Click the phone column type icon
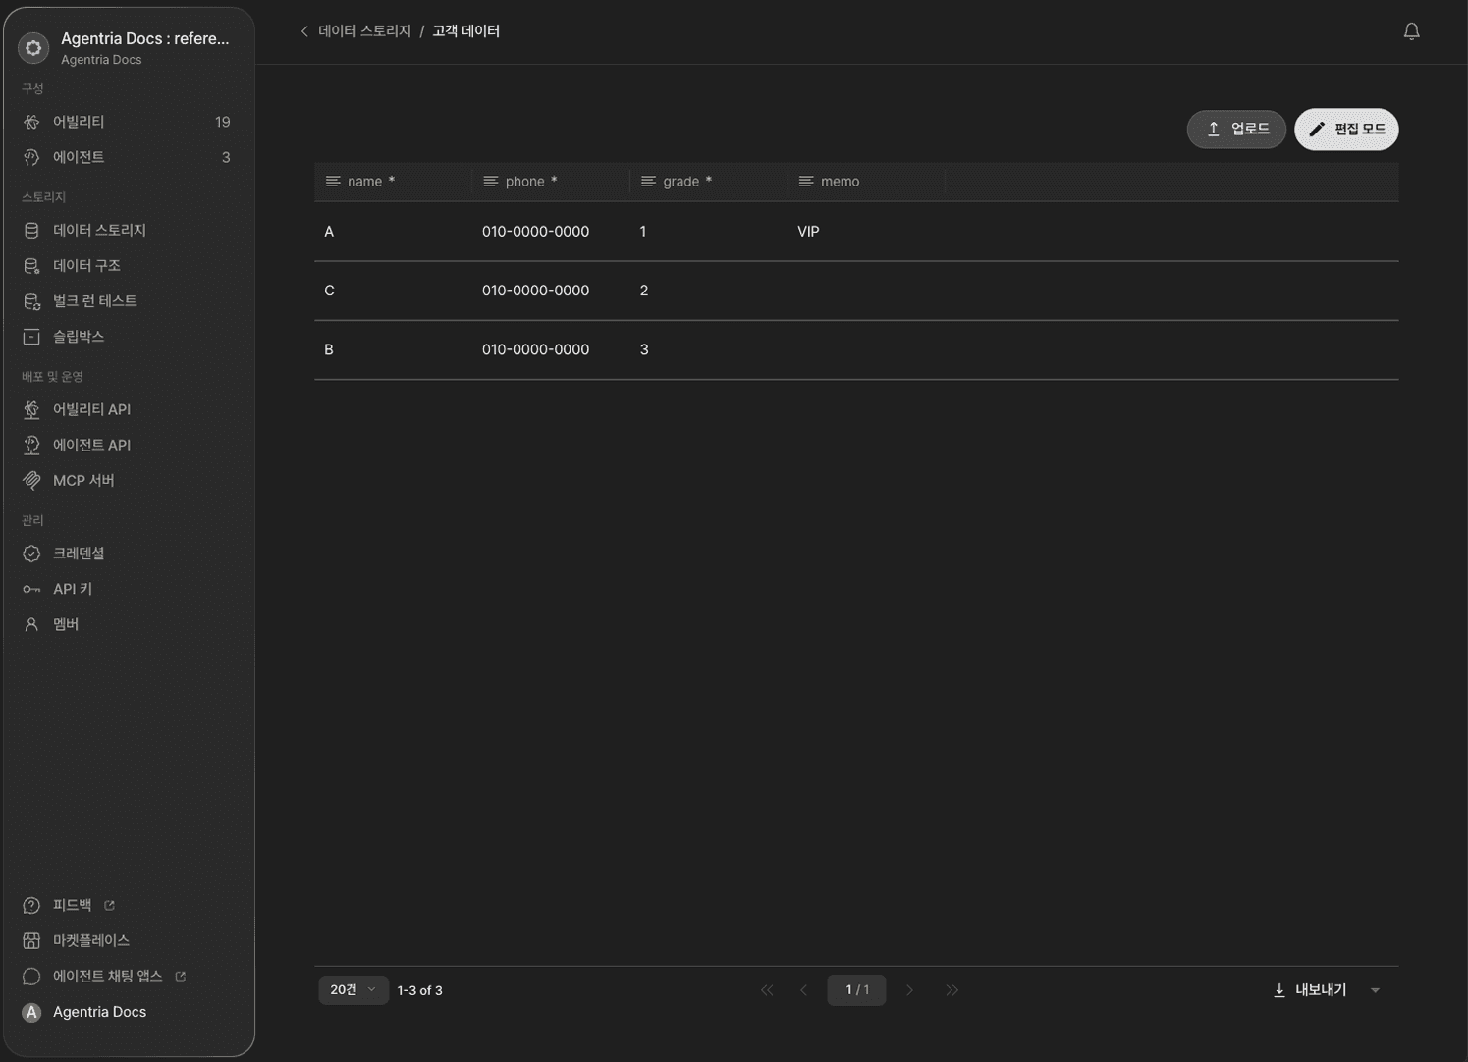This screenshot has height=1062, width=1468. (491, 182)
